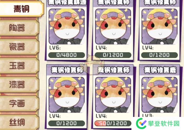Click bottom-left LV4 restorer portrait
The image size is (184, 130).
[67, 95]
